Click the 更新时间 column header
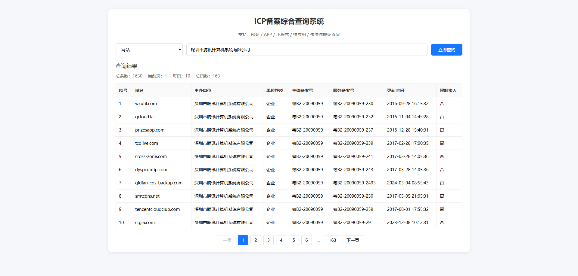Image resolution: width=578 pixels, height=276 pixels. click(x=395, y=90)
